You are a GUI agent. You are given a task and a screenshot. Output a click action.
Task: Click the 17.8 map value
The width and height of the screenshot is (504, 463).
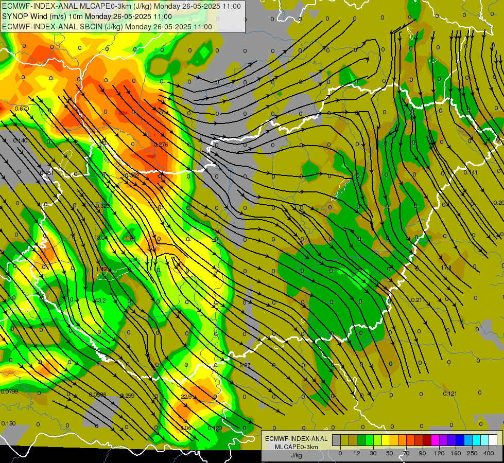click(x=446, y=268)
